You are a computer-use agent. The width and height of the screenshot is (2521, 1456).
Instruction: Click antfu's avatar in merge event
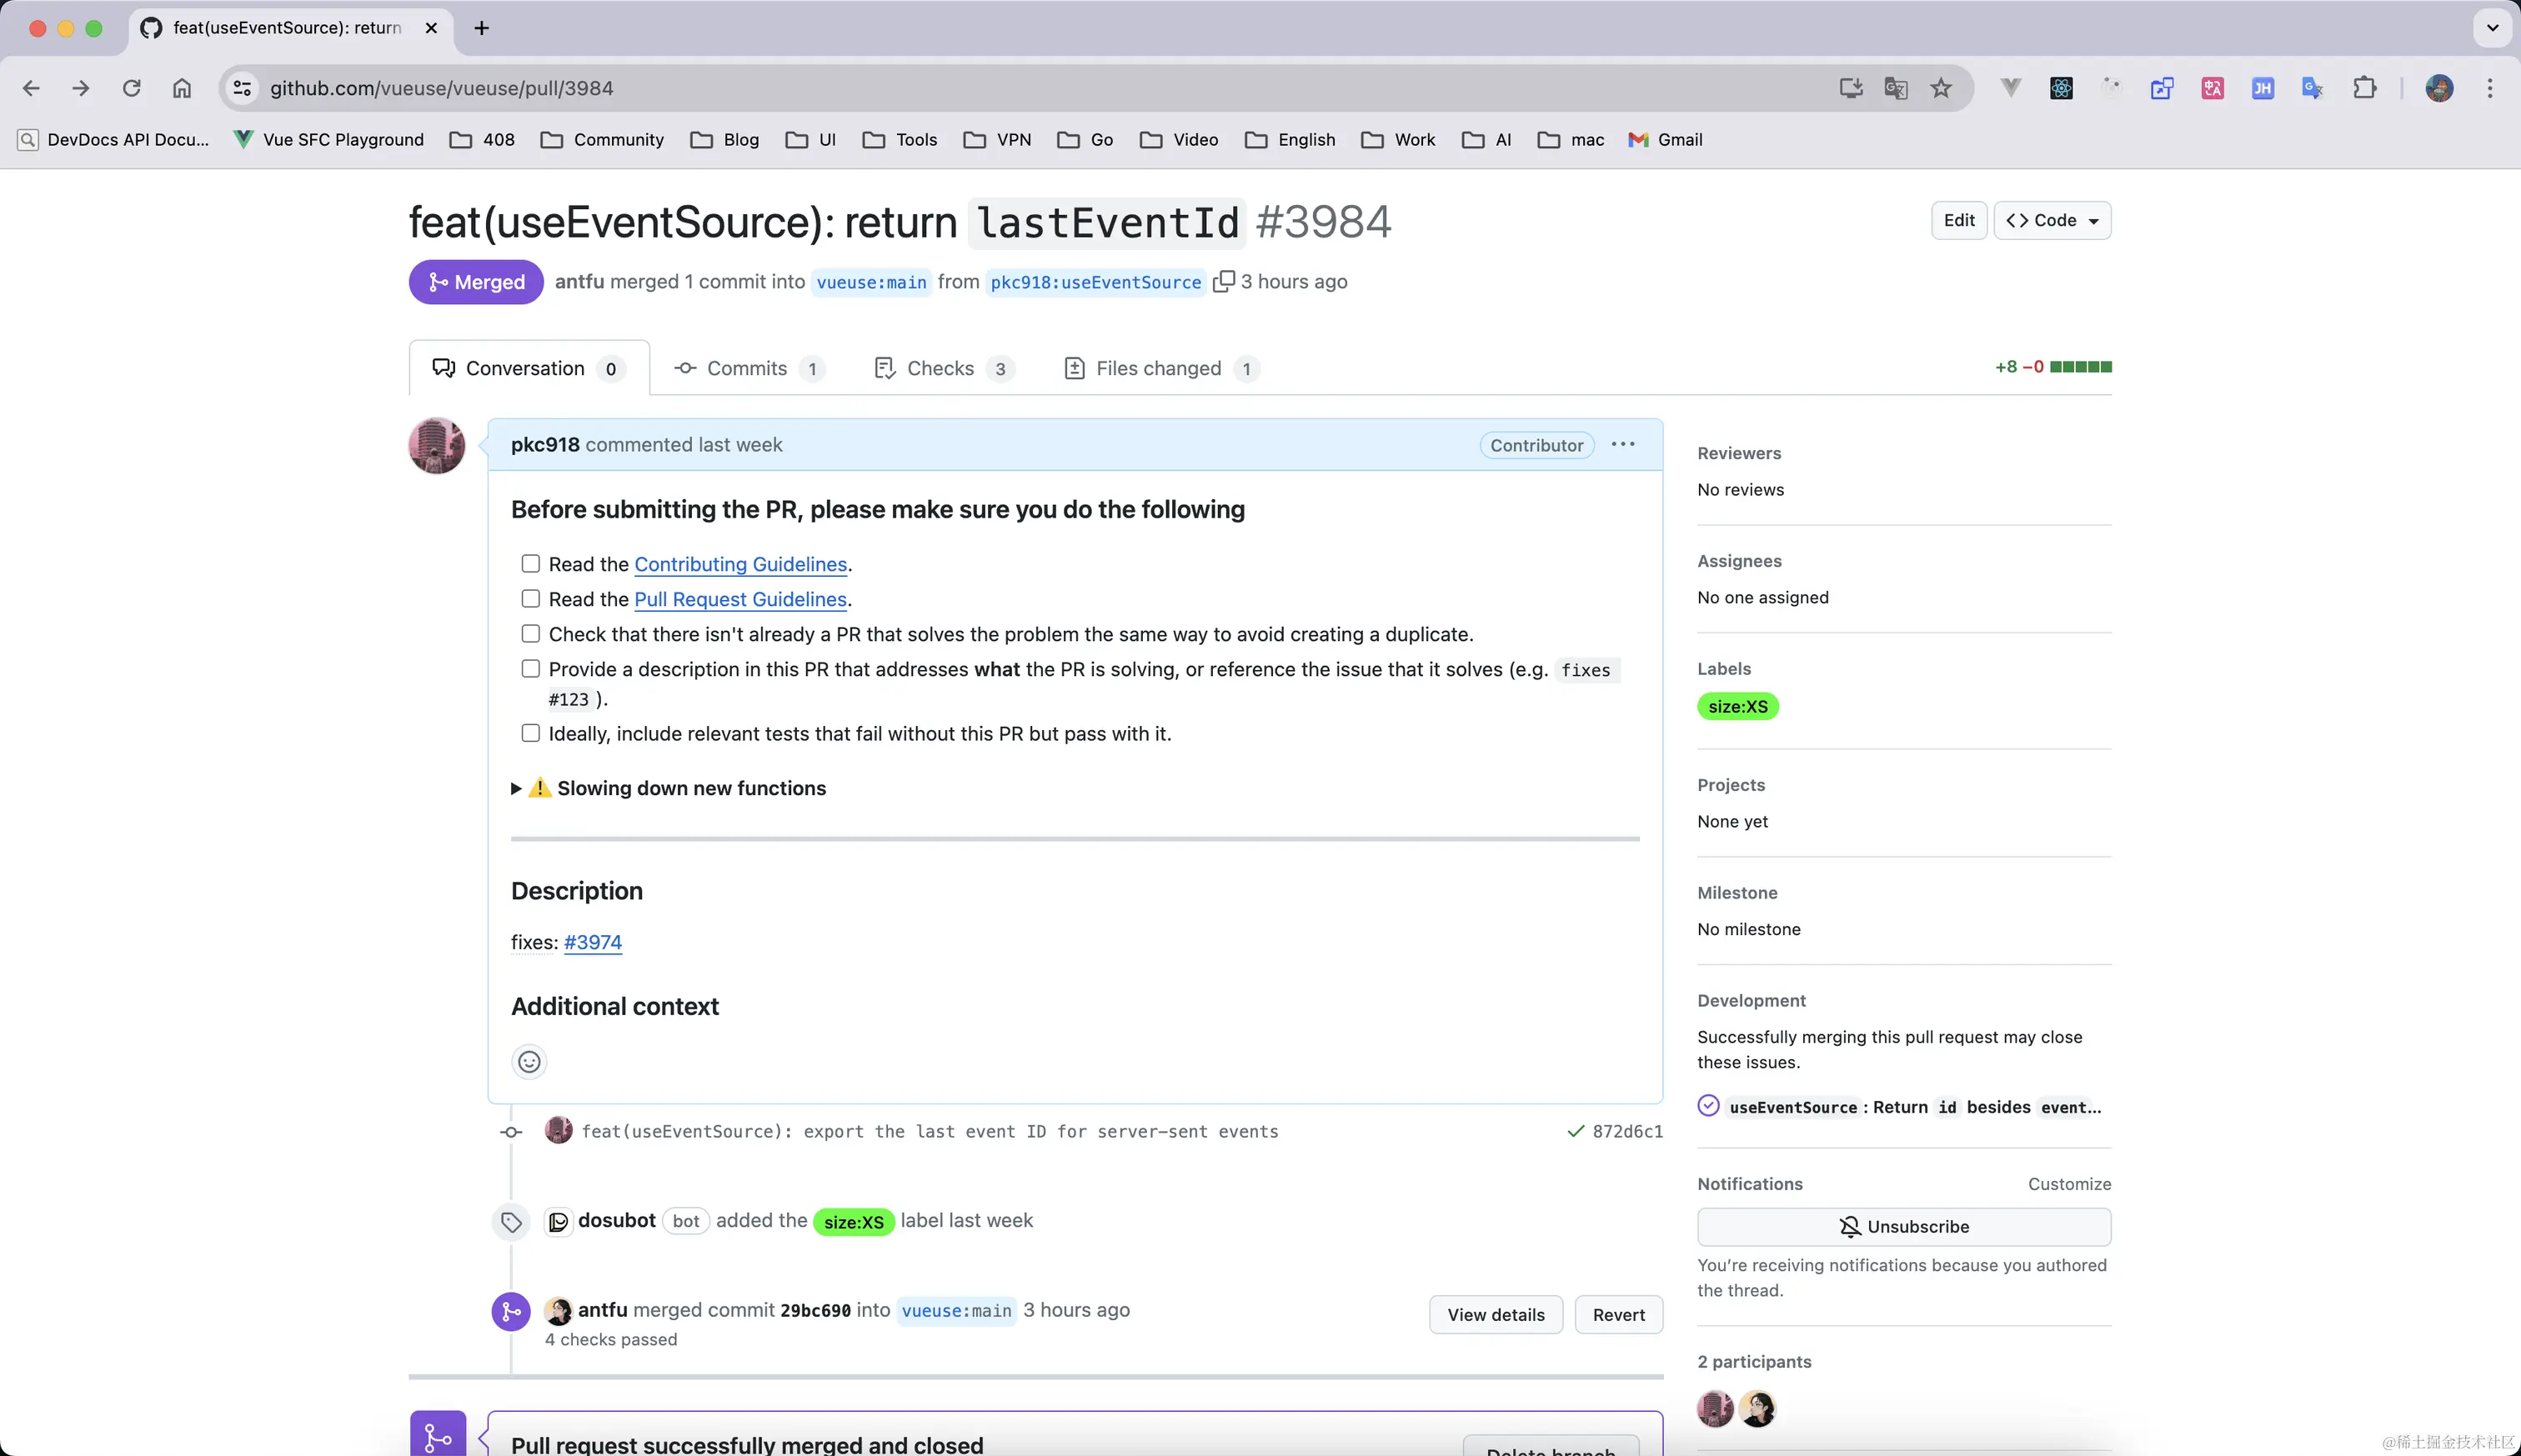coord(558,1310)
